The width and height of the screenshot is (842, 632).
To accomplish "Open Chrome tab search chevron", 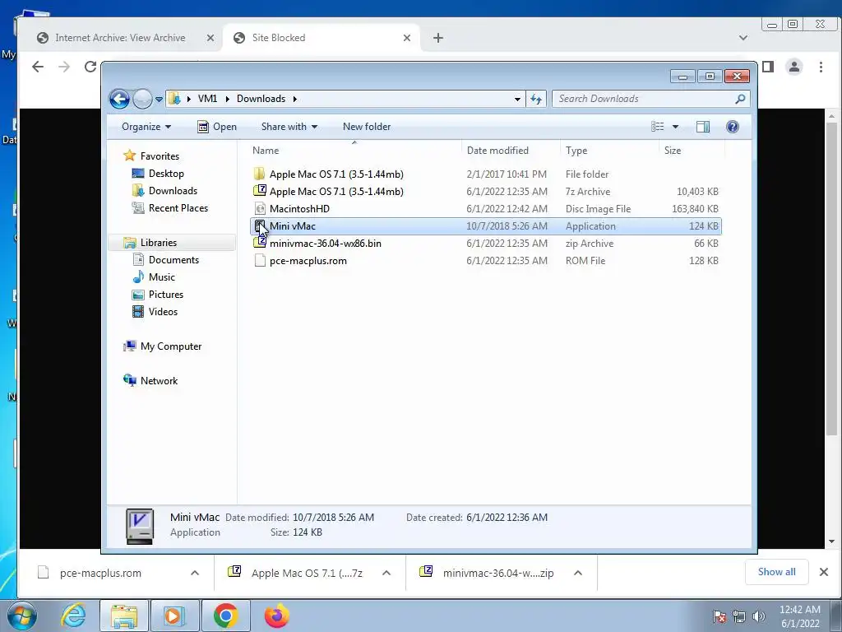I will (743, 38).
